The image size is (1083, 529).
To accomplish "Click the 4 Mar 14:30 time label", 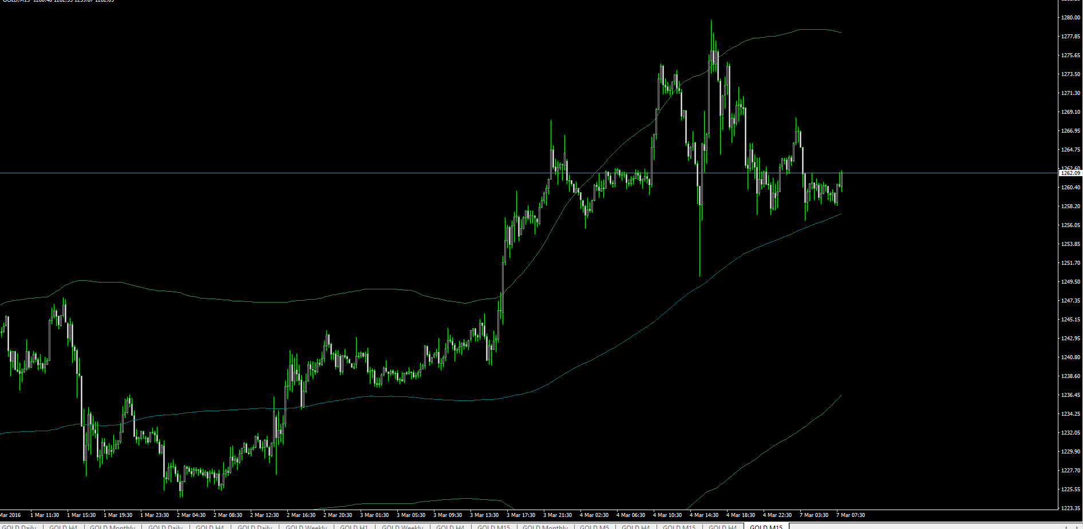I will (x=704, y=515).
